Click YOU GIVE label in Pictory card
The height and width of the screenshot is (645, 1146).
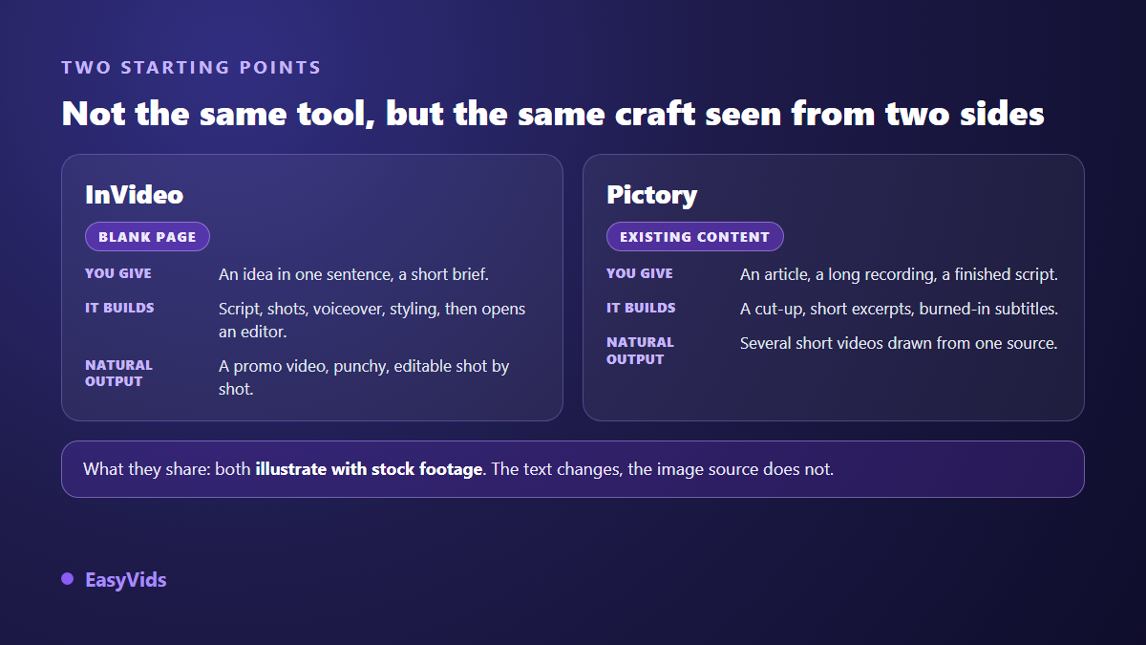click(640, 273)
